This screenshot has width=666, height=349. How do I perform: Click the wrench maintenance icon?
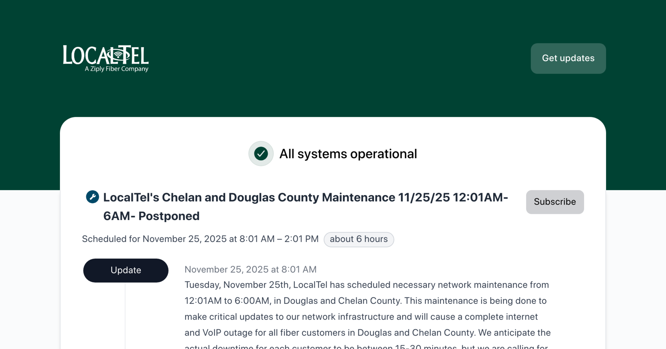[x=92, y=197]
